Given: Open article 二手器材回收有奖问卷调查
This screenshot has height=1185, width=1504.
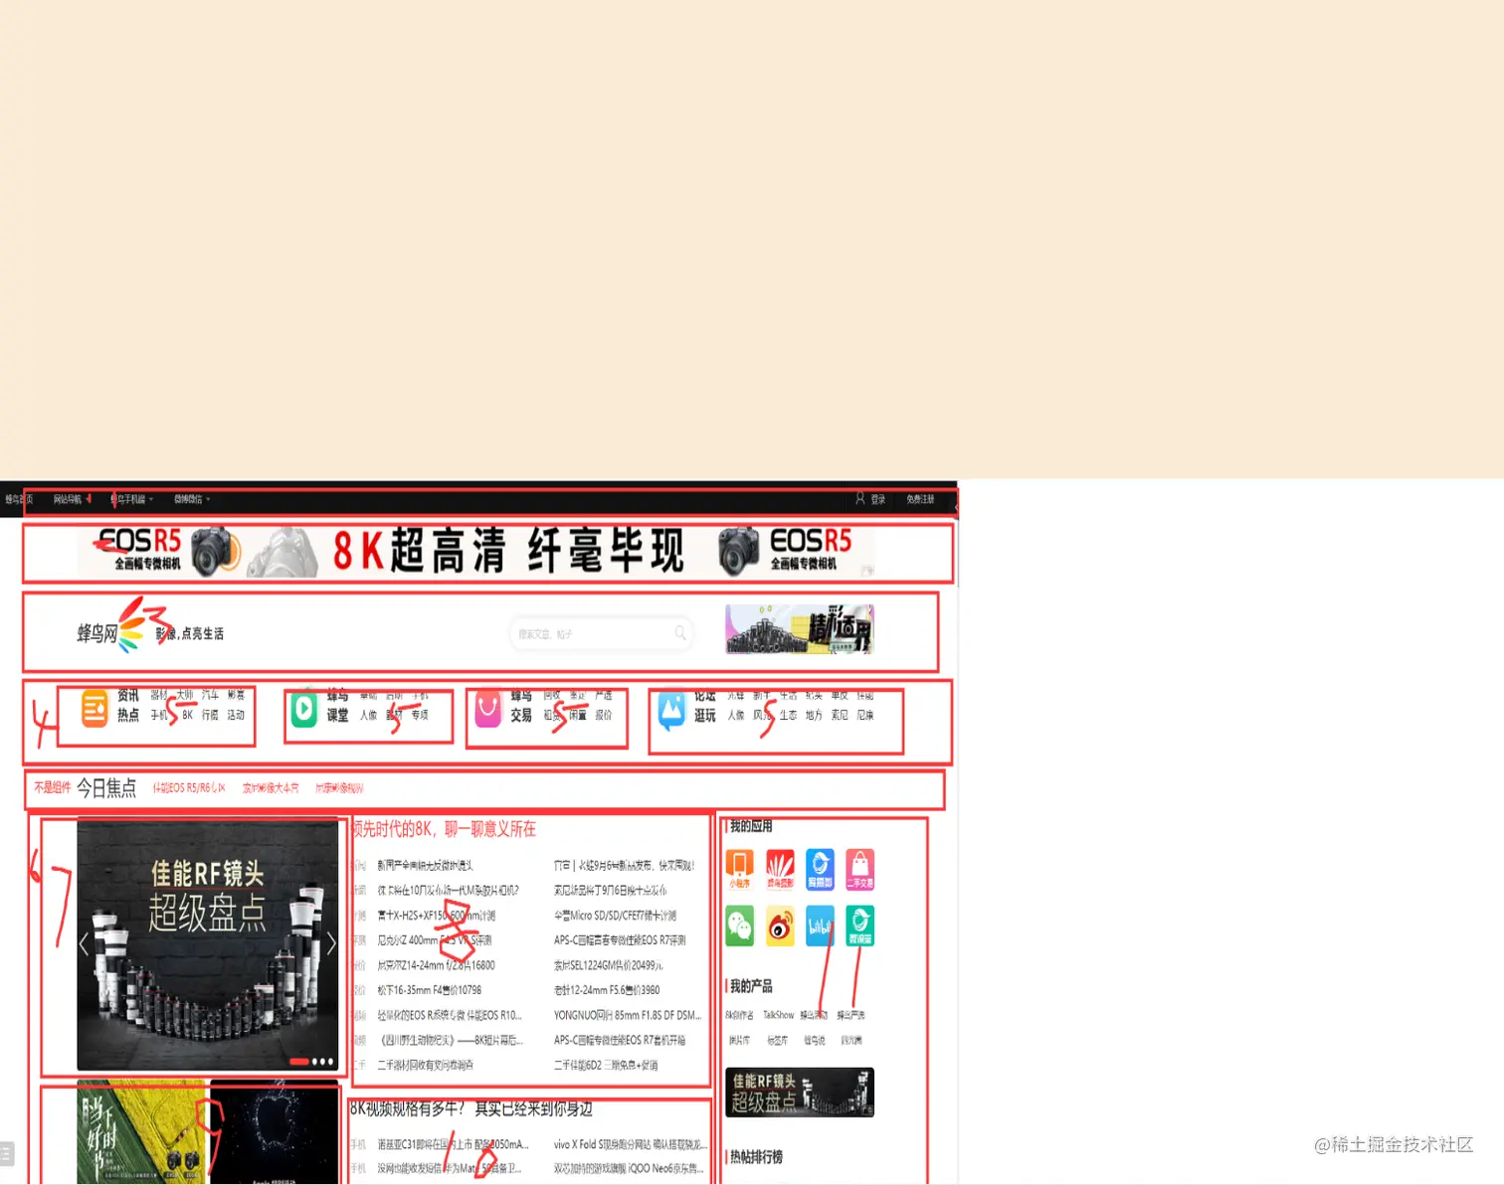Looking at the screenshot, I should pos(426,1065).
